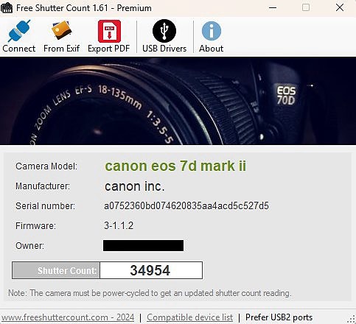Select the Export PDF toolbar label
Screen dimensions: 356x324
click(x=109, y=49)
